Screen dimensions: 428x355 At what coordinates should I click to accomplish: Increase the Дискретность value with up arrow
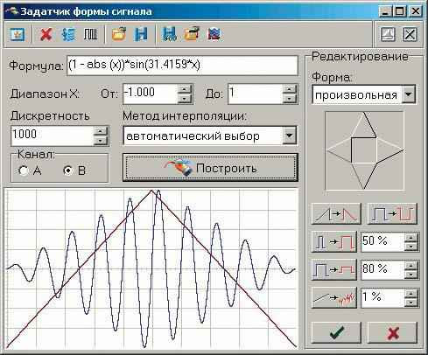101,131
